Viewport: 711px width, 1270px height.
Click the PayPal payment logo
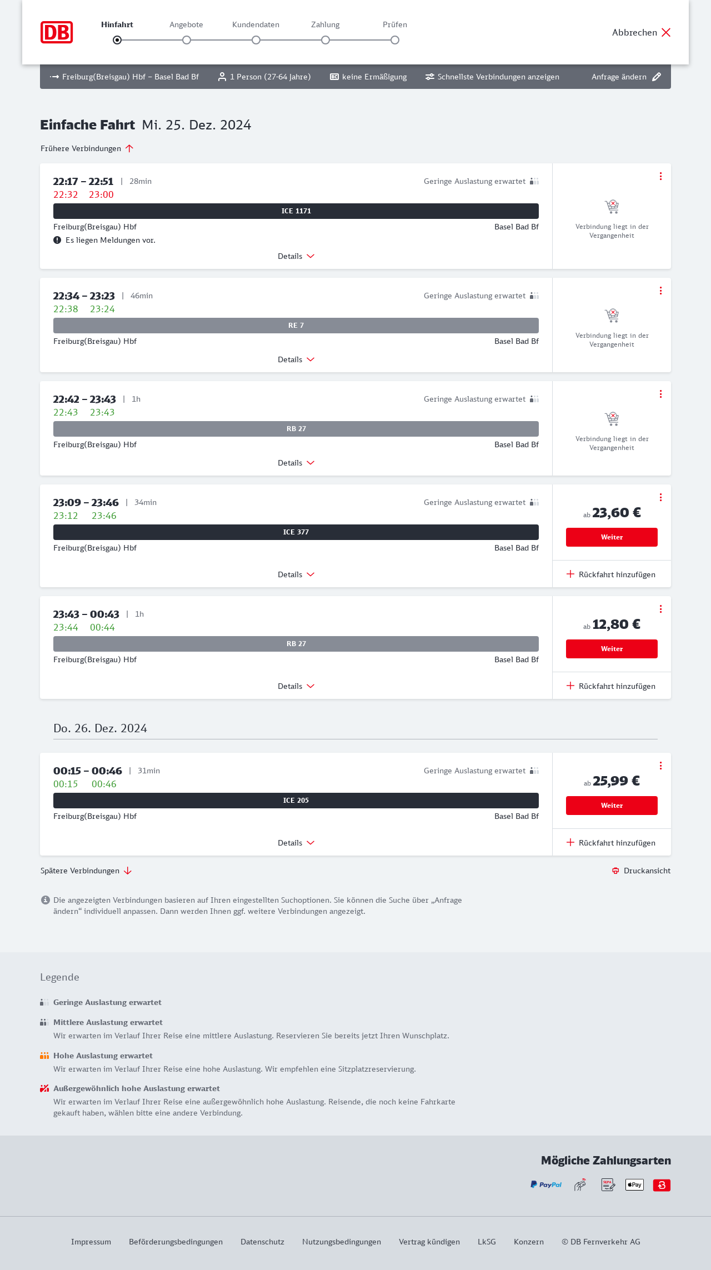546,1184
